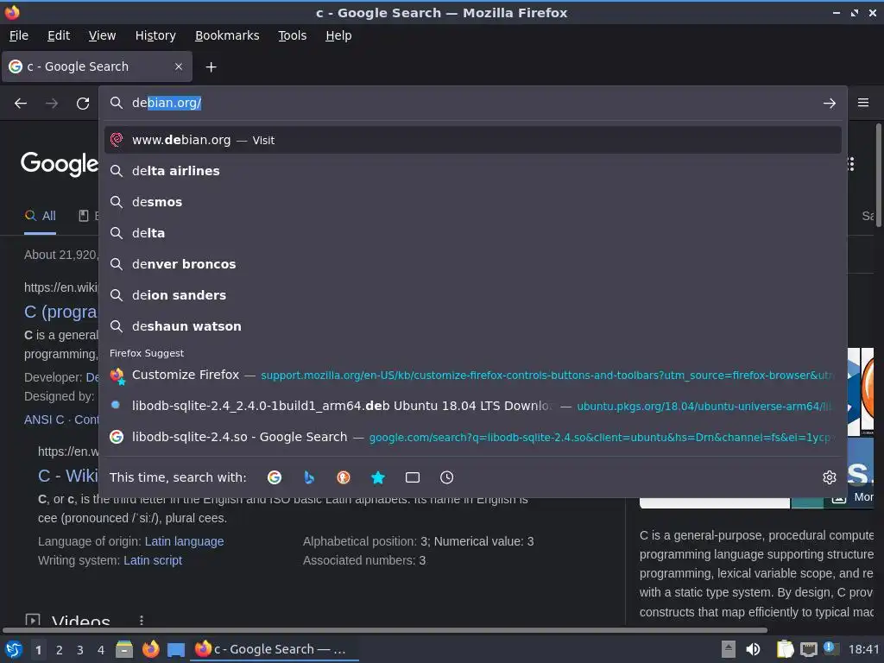Open the network monitor tray icon
Viewport: 884px width, 663px height.
(808, 650)
